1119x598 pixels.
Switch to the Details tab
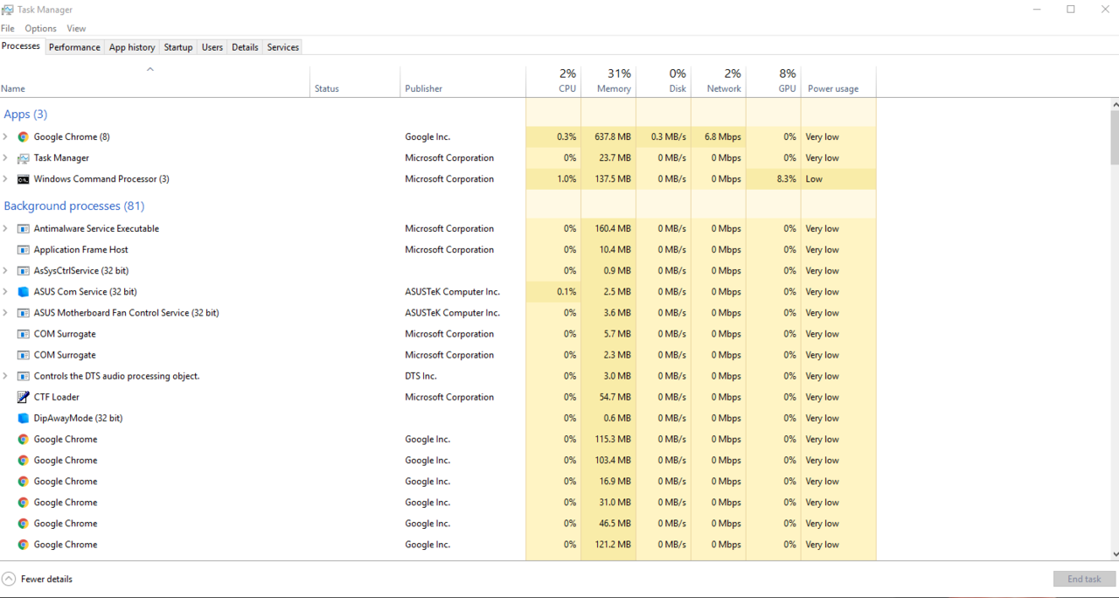(x=245, y=47)
